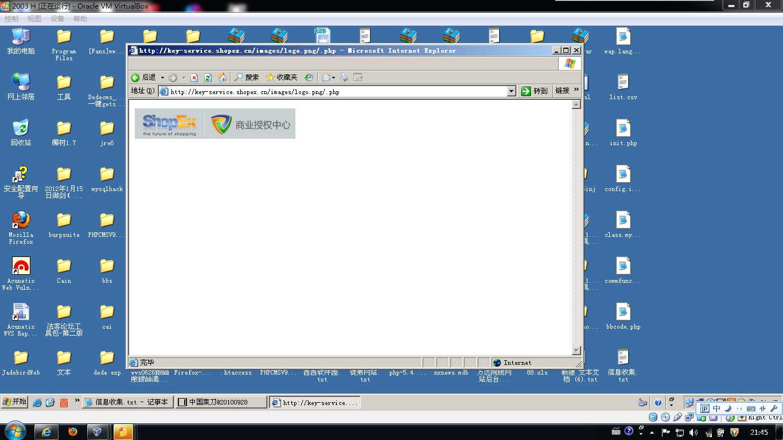Click the Print icon in IE toolbar
This screenshot has width=783, height=440.
pyautogui.click(x=344, y=77)
